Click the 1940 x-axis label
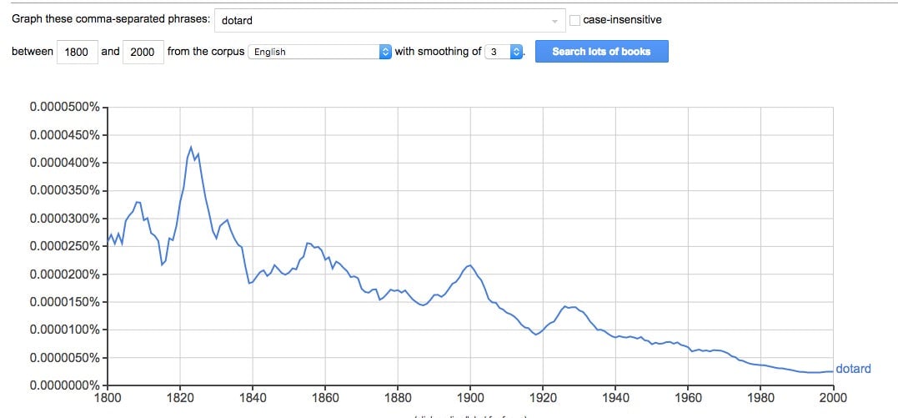Viewport: 898px width, 418px height. (x=615, y=396)
